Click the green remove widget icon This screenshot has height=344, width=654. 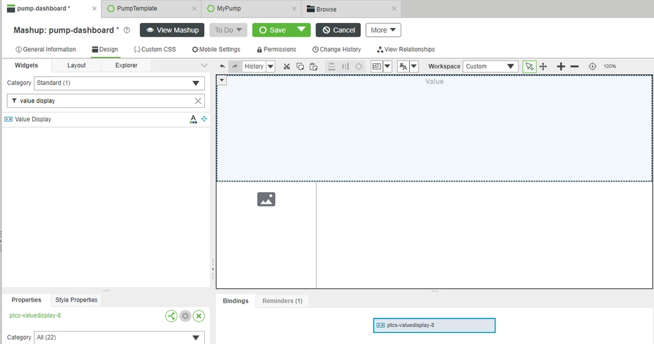199,316
